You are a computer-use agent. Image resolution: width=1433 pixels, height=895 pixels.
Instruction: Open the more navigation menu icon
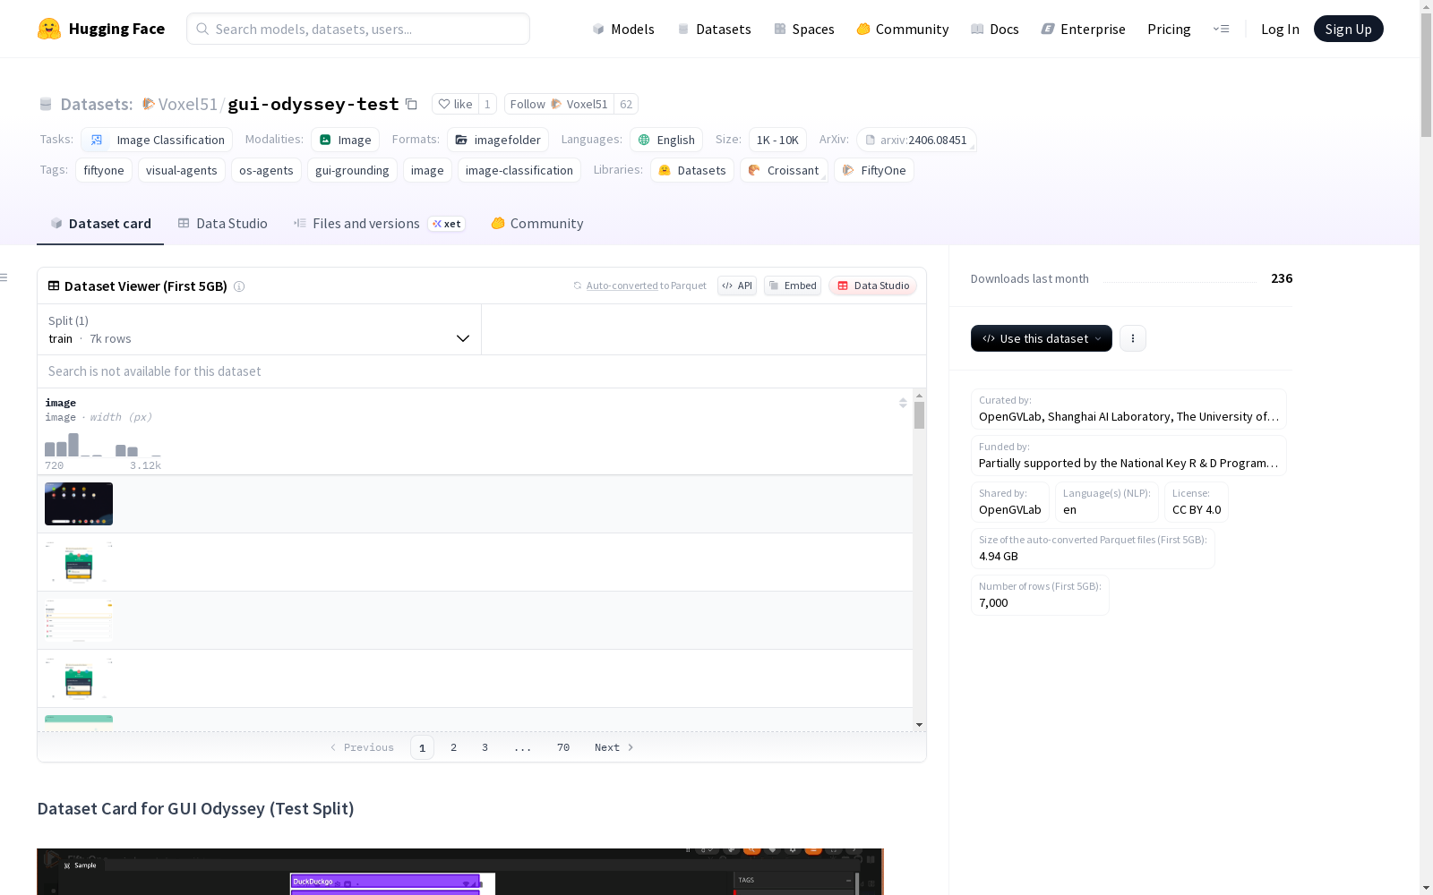1221,29
